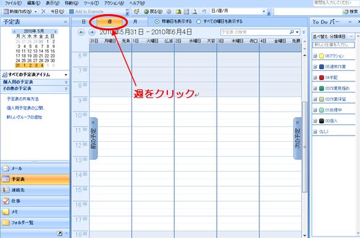Image resolution: width=360 pixels, height=238 pixels.
Task: Open 移動 menu
Action: click(72, 3)
